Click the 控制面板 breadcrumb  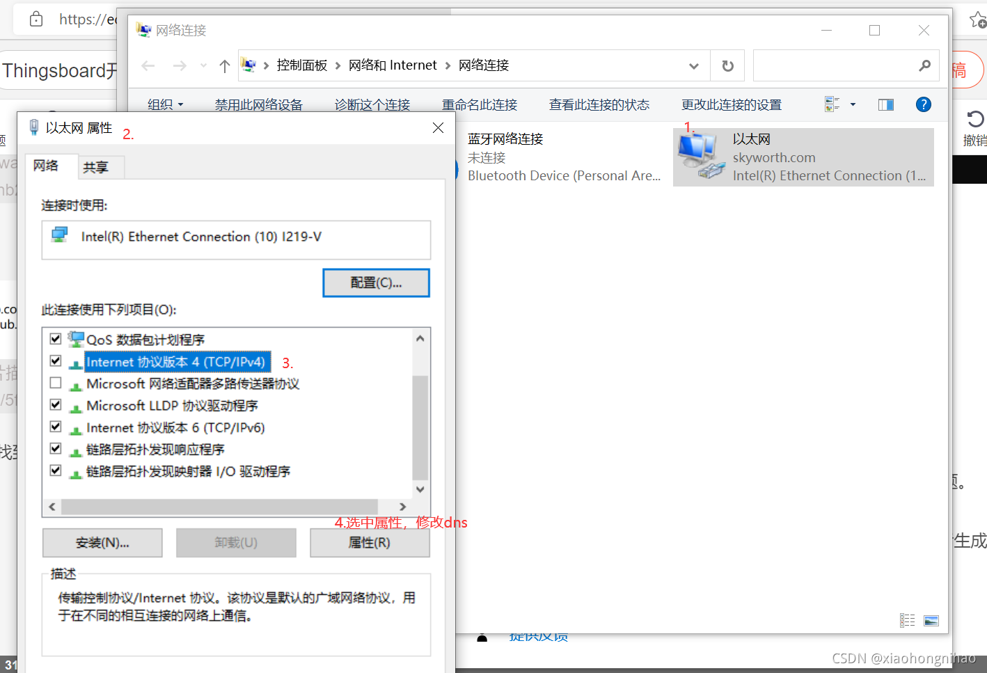point(302,65)
